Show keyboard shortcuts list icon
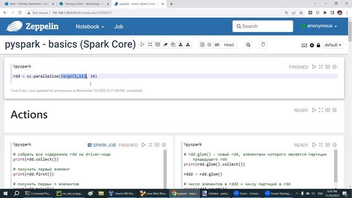 pyautogui.click(x=304, y=45)
